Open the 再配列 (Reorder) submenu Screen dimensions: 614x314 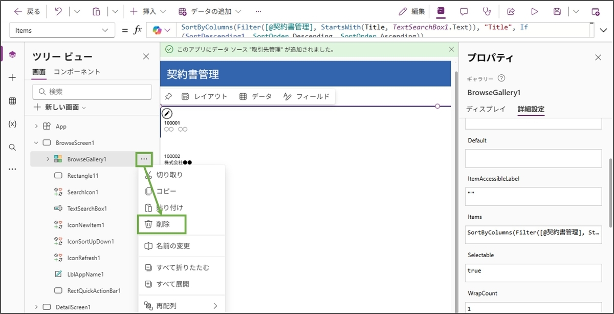tap(182, 306)
